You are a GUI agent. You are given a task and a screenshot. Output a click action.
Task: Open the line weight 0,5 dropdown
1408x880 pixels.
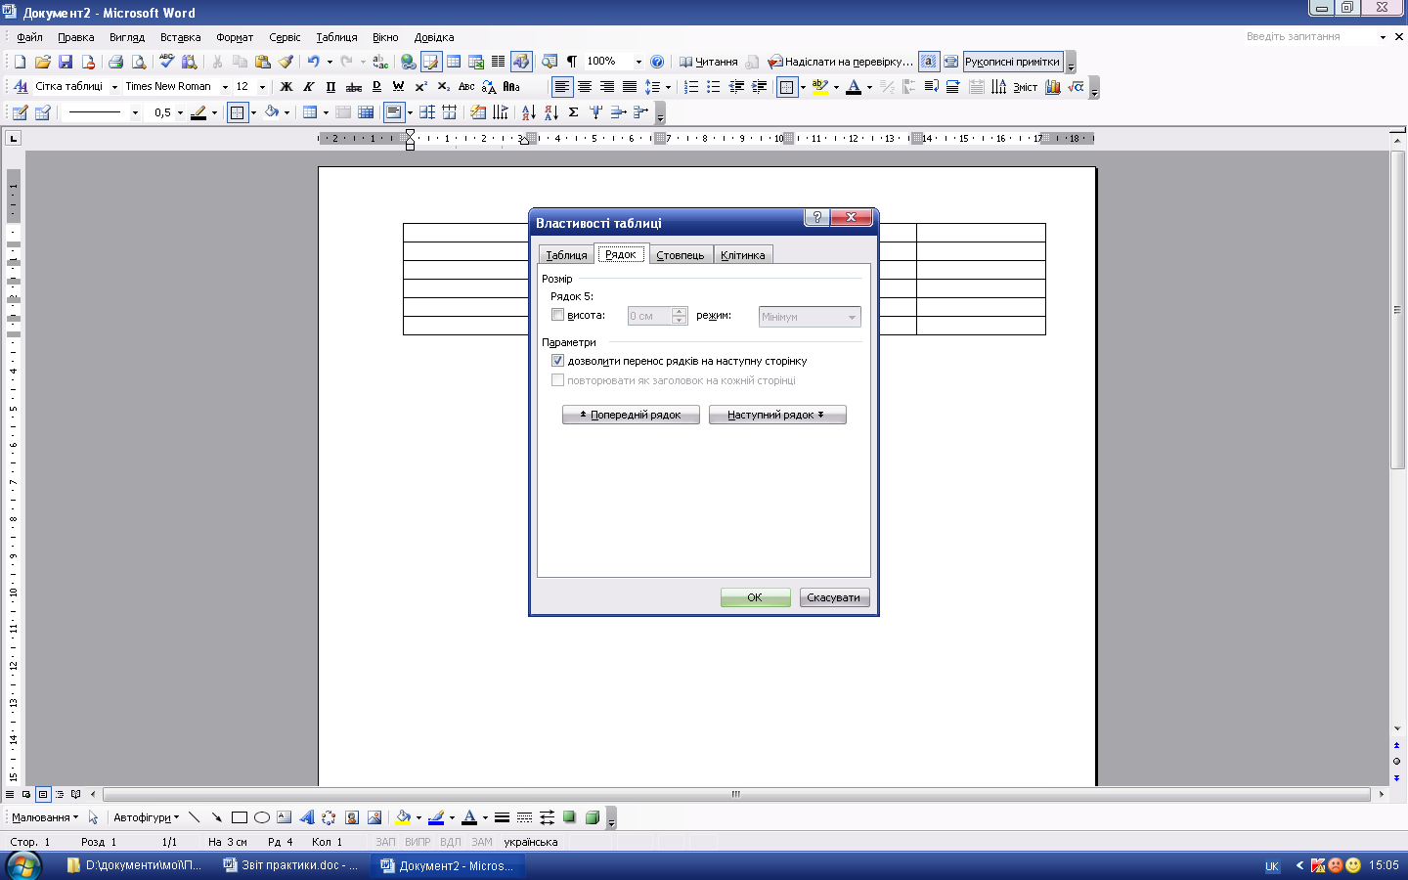[x=182, y=112]
